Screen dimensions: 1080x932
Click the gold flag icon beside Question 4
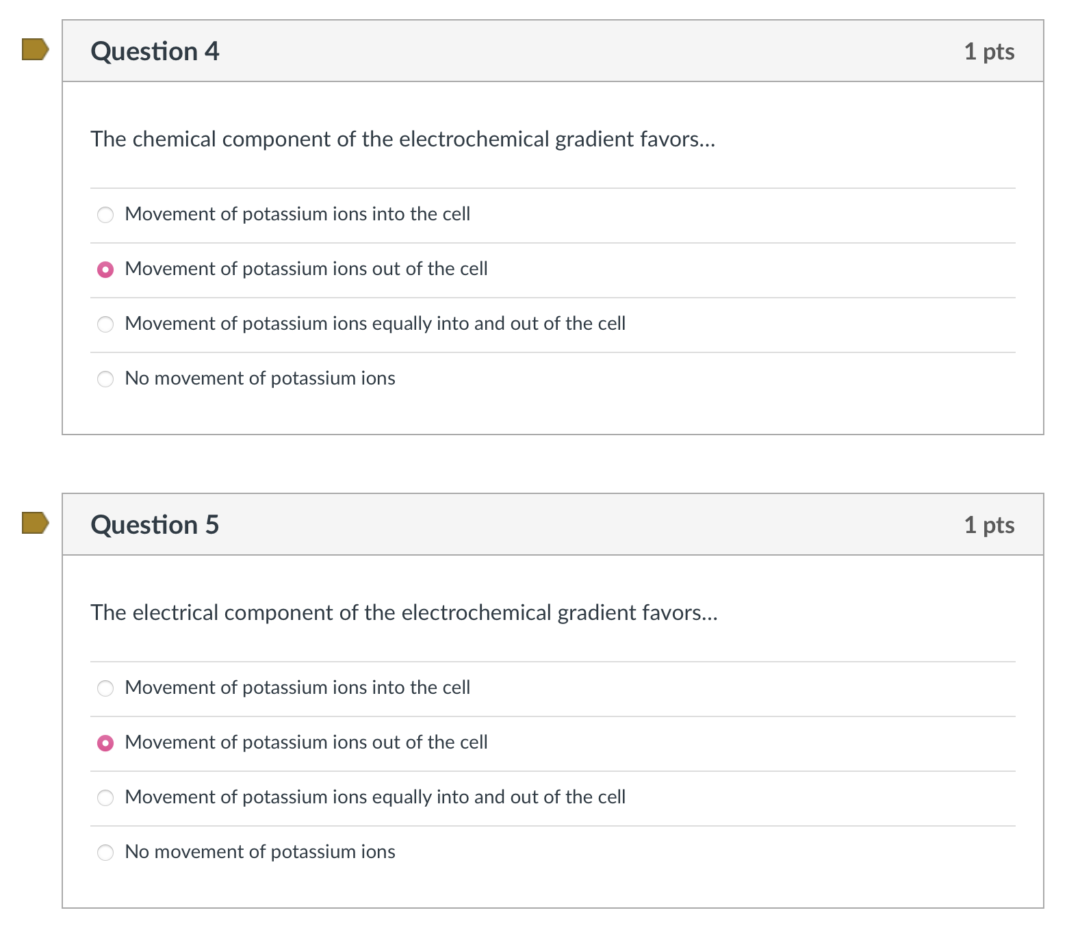(34, 50)
